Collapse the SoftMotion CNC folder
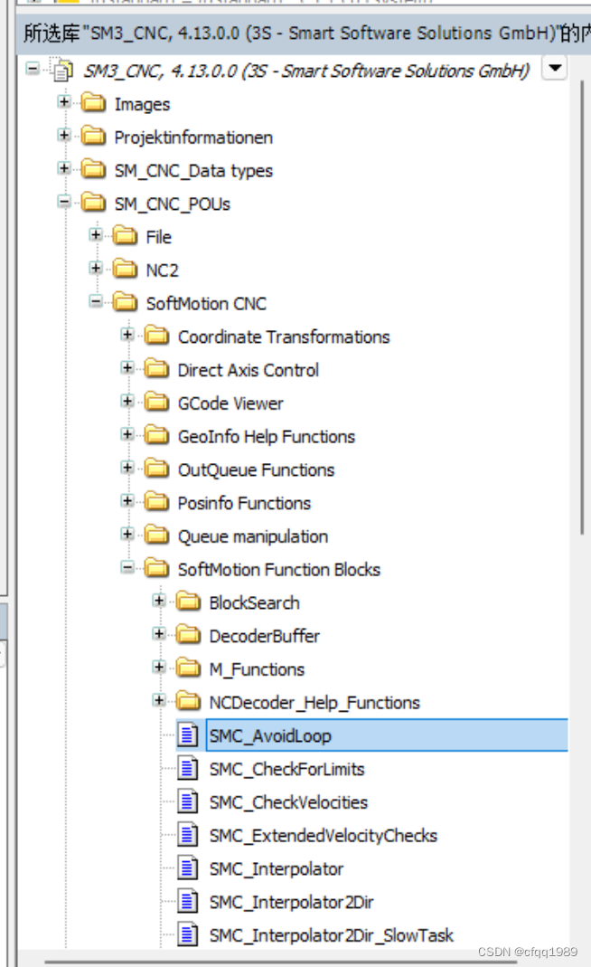 96,301
